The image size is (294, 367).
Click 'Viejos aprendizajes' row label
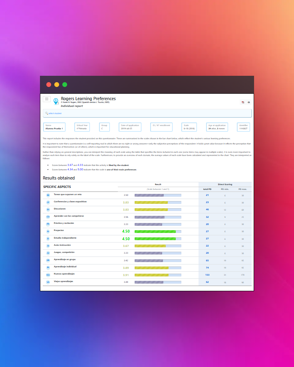pos(64,281)
